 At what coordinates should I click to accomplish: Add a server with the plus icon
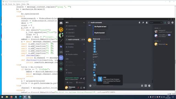[61, 64]
